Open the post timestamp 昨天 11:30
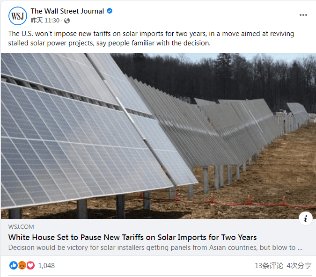The height and width of the screenshot is (277, 316). tap(45, 21)
